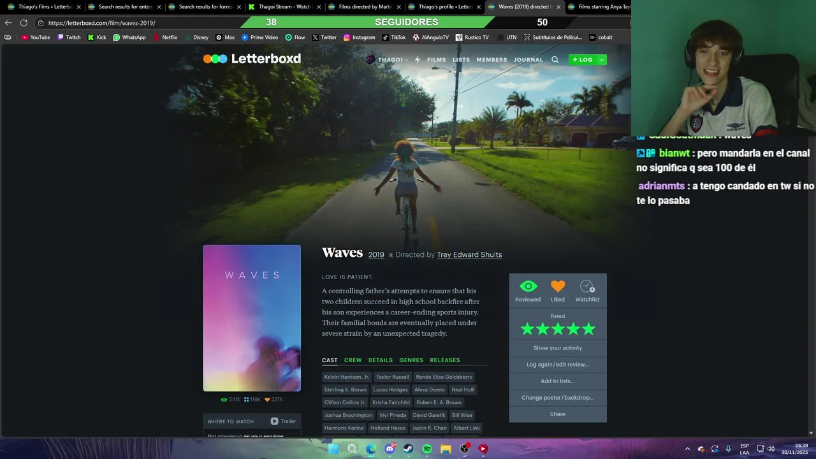The image size is (816, 459).
Task: Switch to the RELEASES tab
Action: coord(445,360)
